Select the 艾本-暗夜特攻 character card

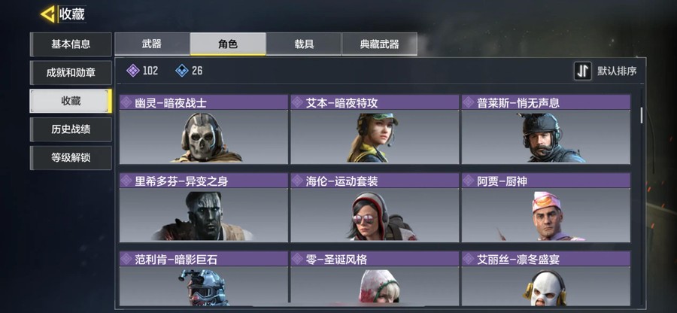pyautogui.click(x=375, y=129)
